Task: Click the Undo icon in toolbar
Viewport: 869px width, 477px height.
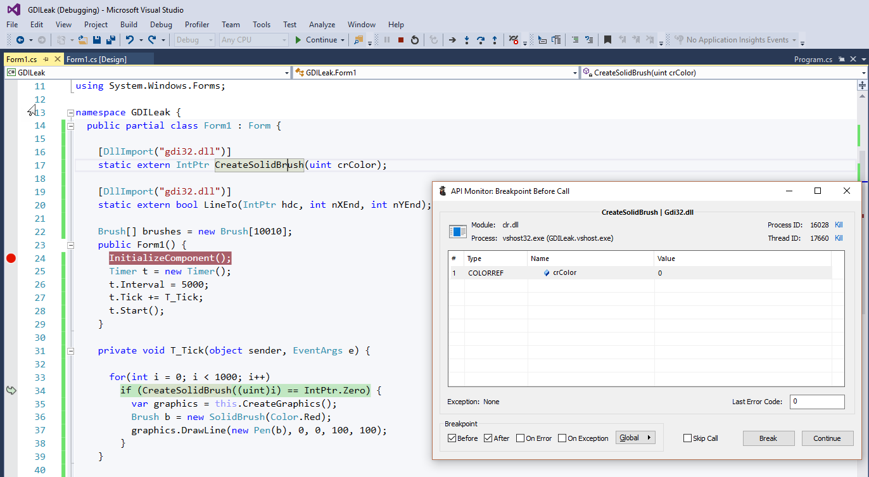Action: (130, 40)
